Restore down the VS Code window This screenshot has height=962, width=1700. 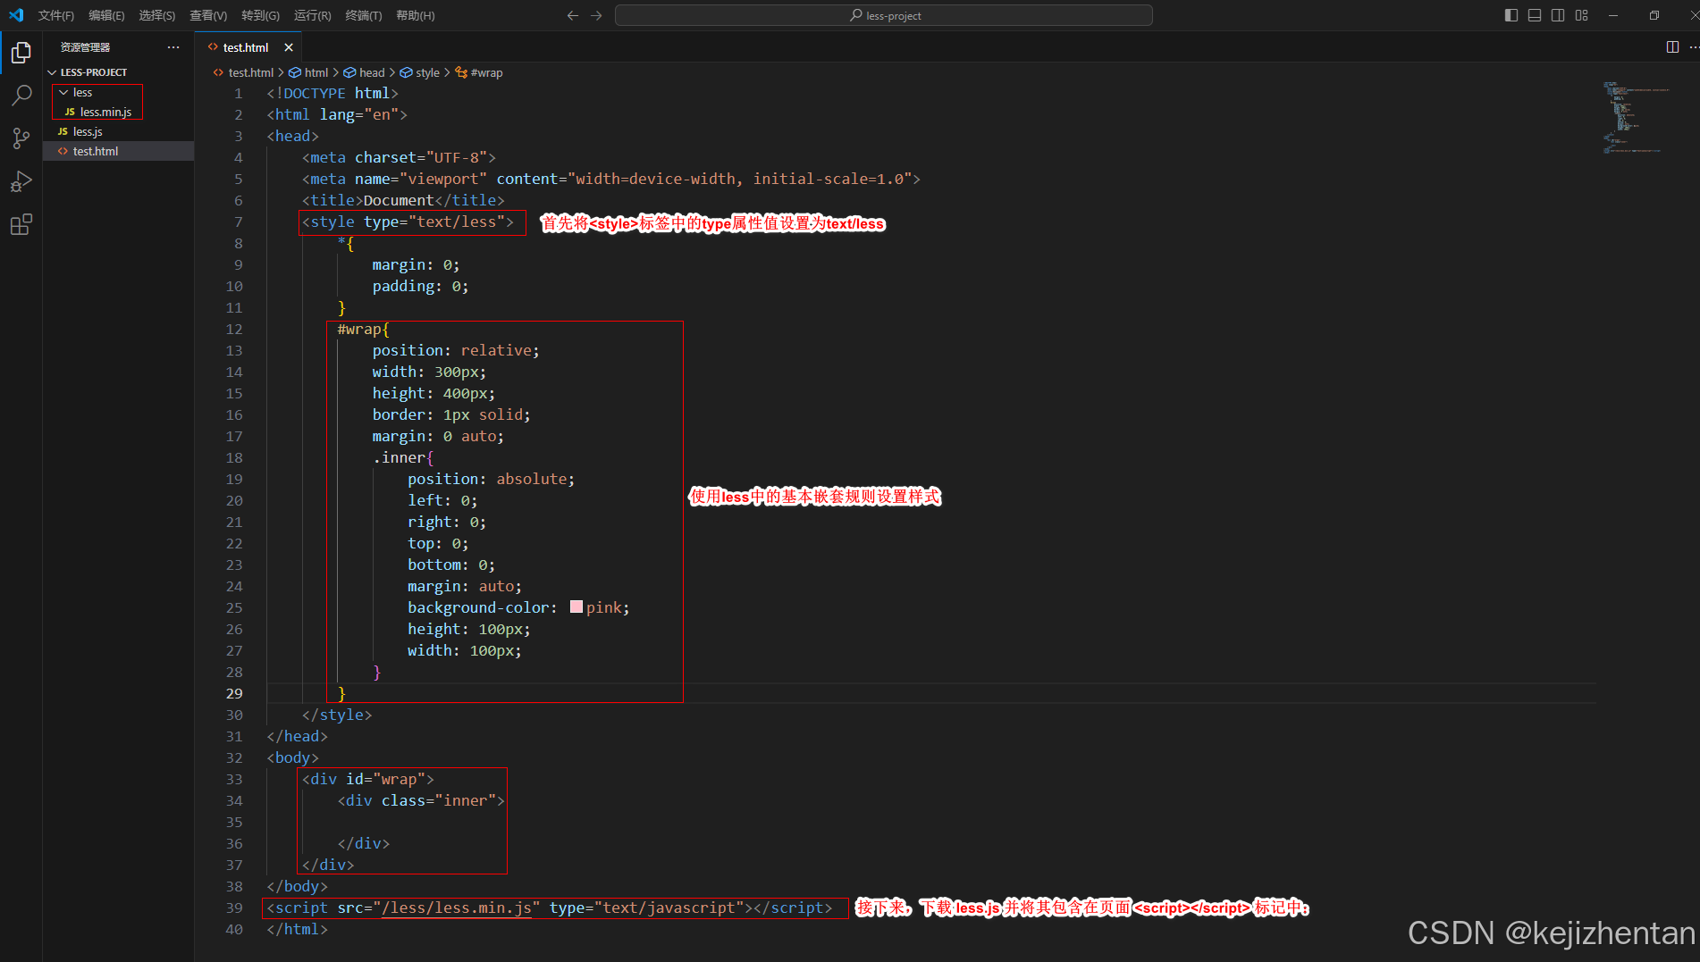(x=1654, y=15)
